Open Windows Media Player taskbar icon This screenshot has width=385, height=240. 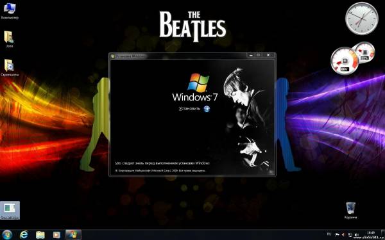[x=56, y=235]
